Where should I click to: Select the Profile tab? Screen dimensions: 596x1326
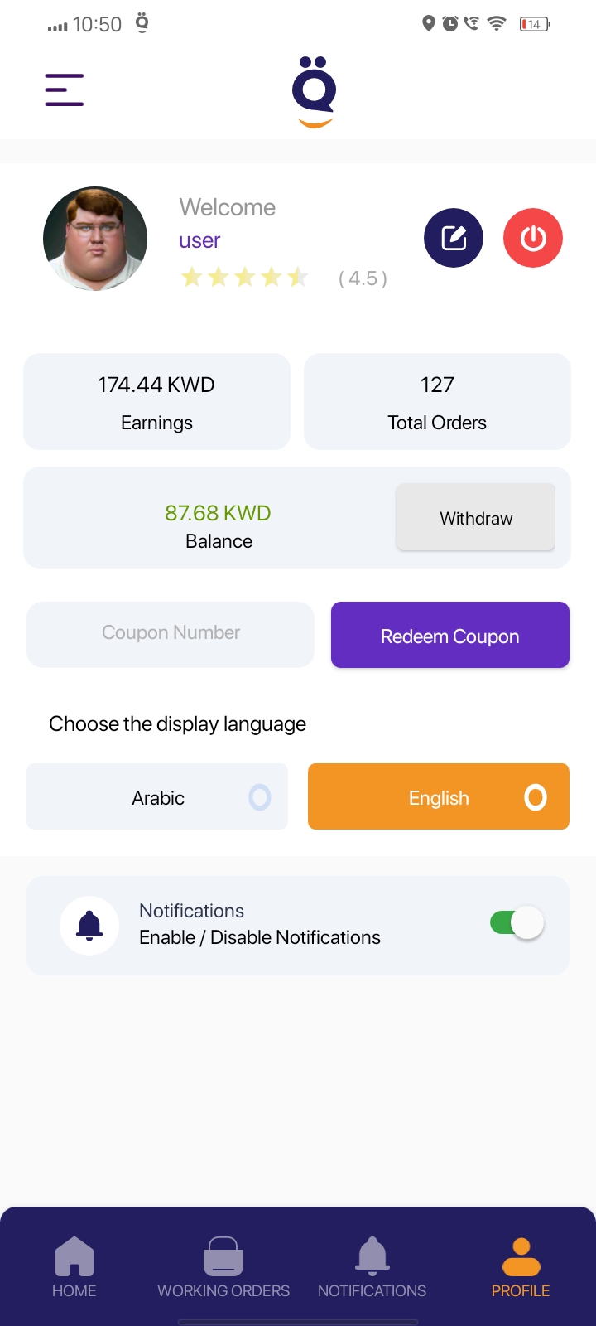(521, 1268)
